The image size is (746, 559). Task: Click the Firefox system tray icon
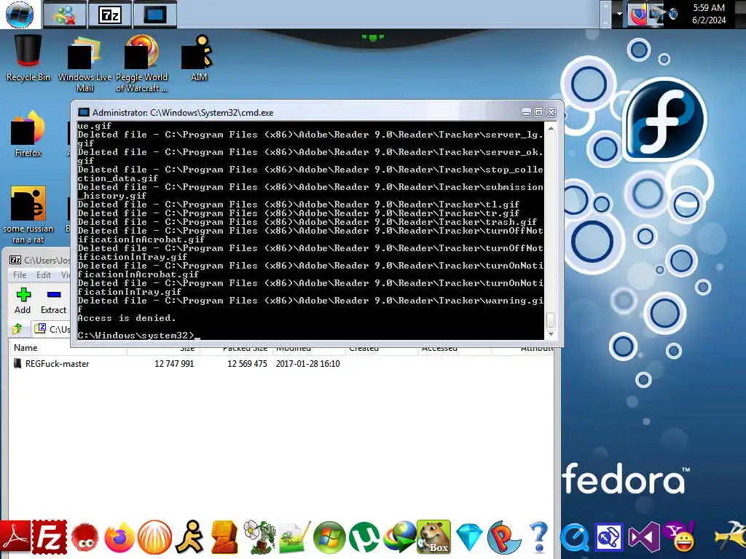tap(638, 15)
